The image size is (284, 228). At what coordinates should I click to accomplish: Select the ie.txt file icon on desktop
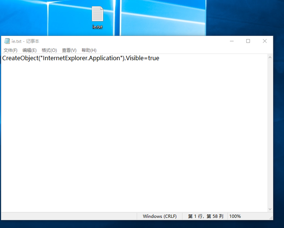click(98, 18)
